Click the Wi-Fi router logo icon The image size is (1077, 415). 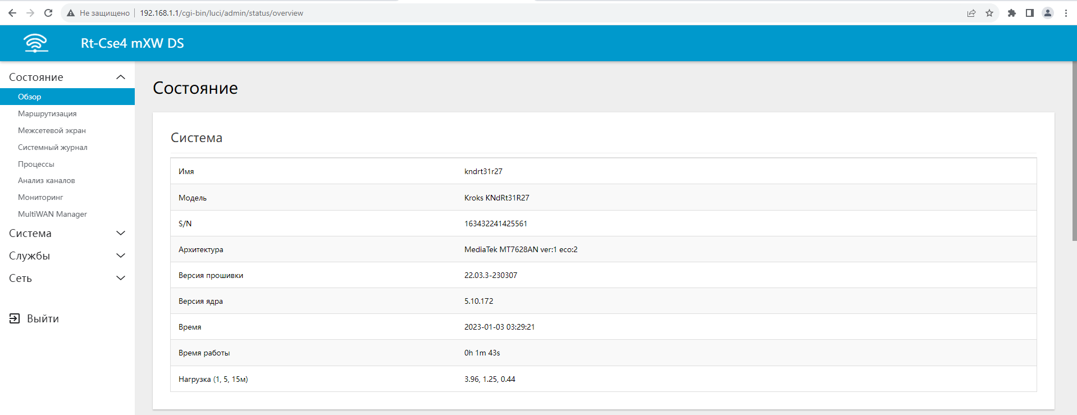tap(36, 43)
